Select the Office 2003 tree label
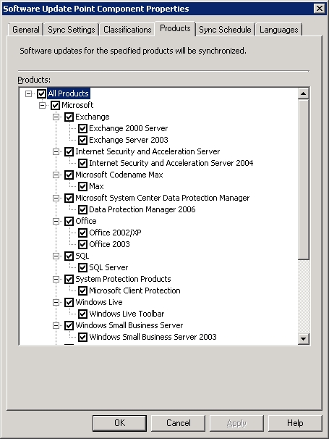 109,244
